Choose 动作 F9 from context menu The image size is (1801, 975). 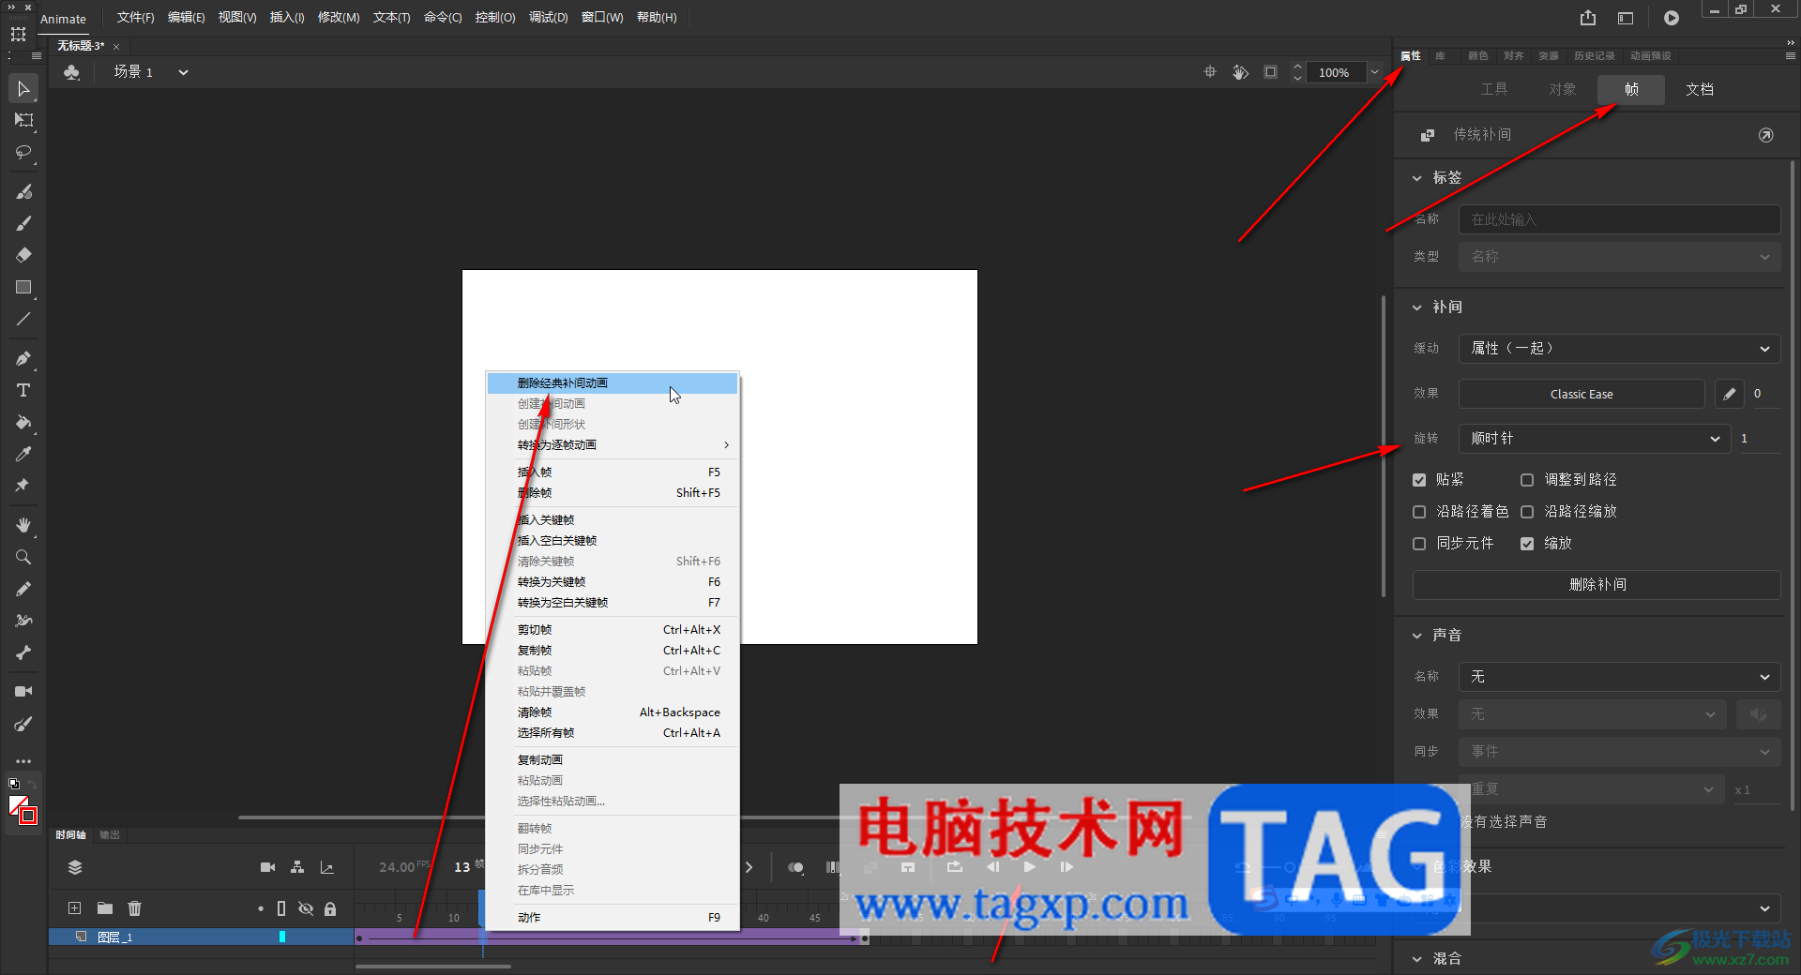click(x=613, y=918)
